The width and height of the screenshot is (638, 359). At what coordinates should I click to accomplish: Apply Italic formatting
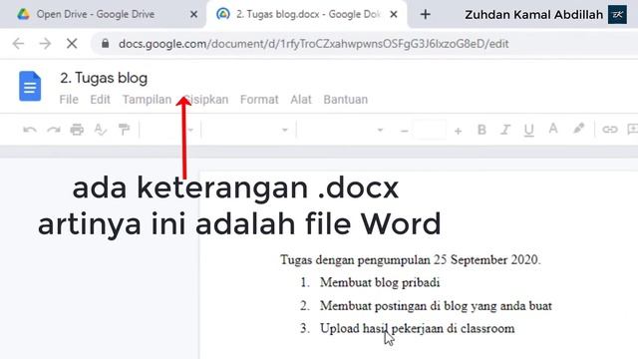pos(505,130)
